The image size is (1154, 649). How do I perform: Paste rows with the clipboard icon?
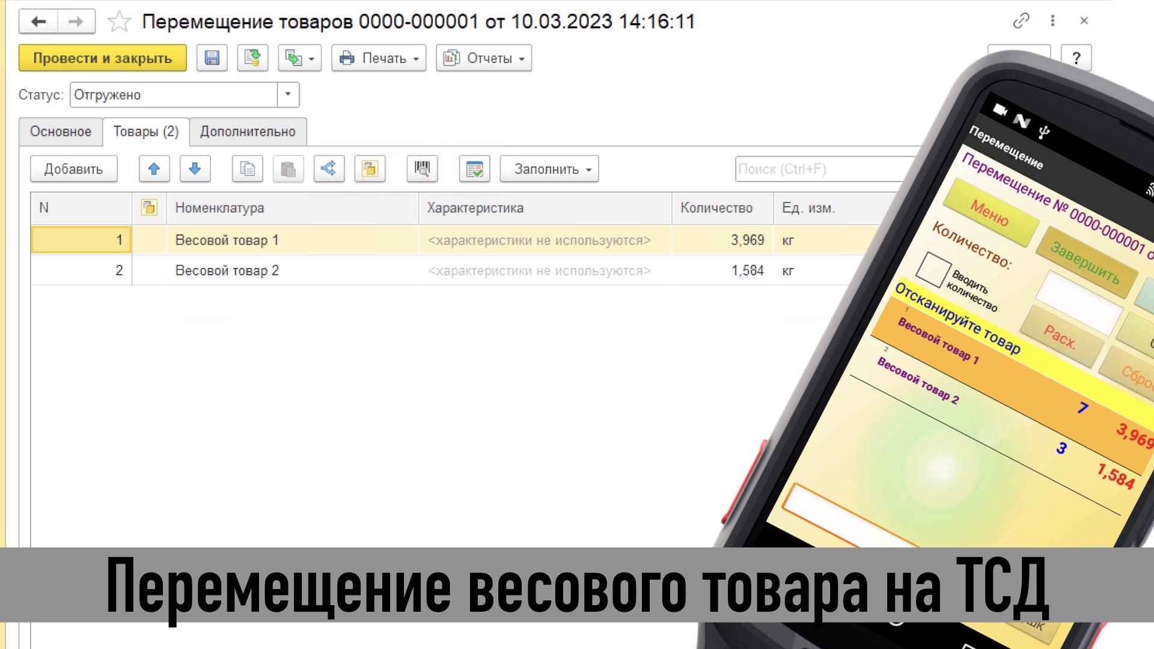[288, 169]
